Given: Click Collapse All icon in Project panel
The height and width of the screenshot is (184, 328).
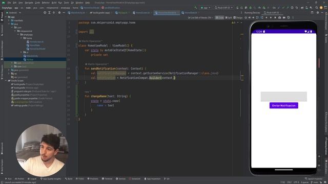Looking at the screenshot, I should (x=54, y=13).
